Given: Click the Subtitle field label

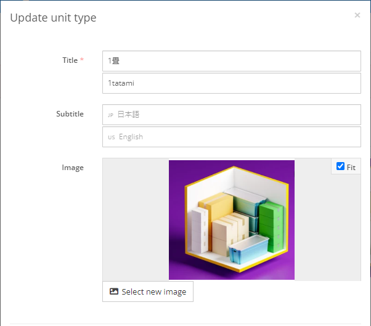Looking at the screenshot, I should tap(70, 114).
